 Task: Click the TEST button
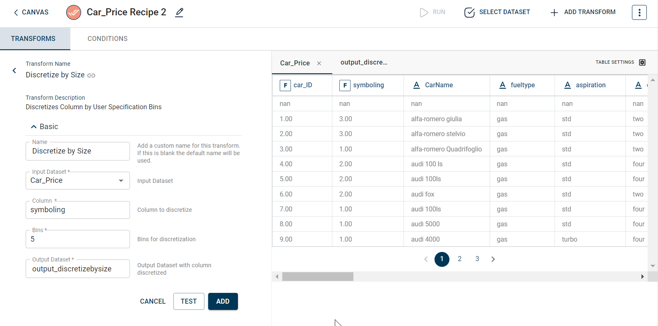click(189, 302)
